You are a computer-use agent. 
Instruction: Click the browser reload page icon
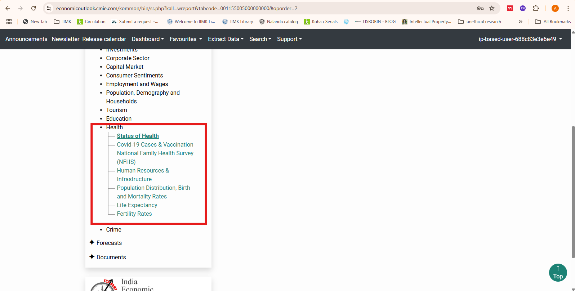point(34,8)
